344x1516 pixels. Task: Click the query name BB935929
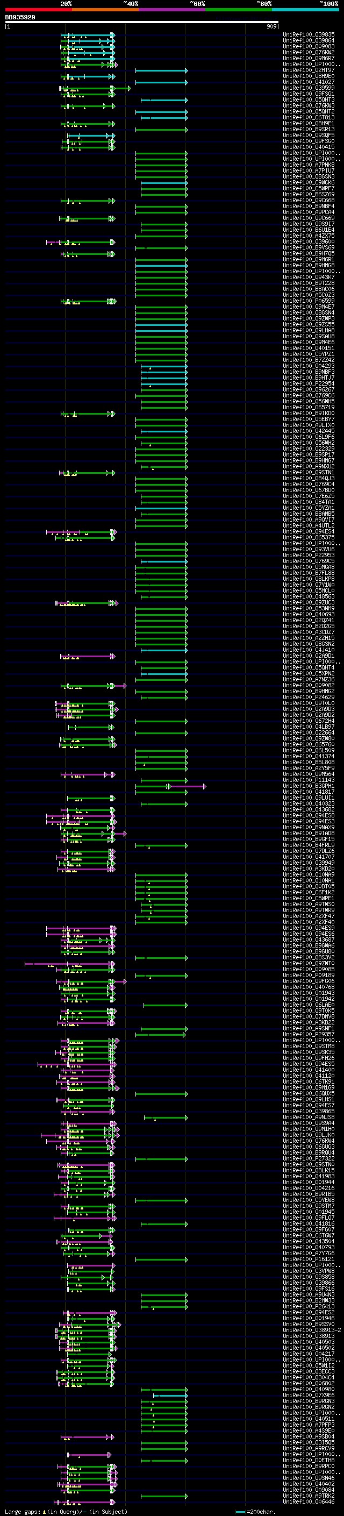(20, 17)
